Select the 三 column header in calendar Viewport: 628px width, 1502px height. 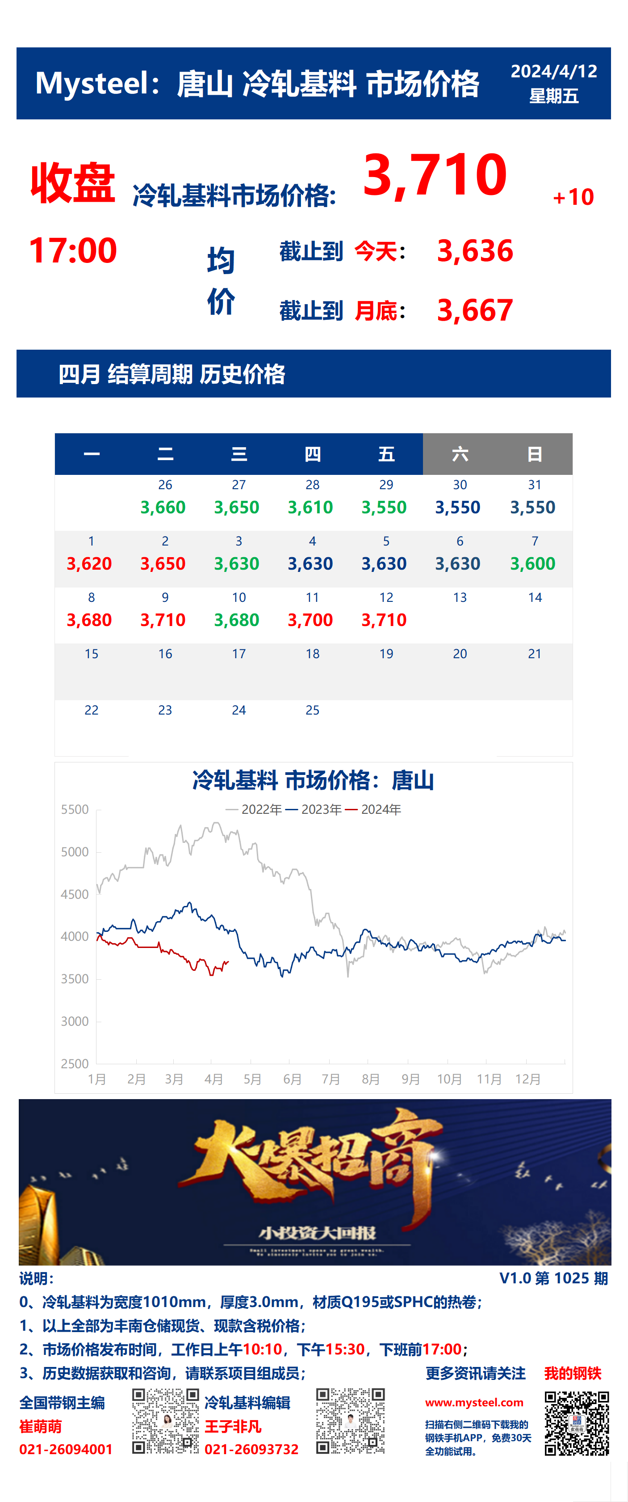(x=239, y=453)
